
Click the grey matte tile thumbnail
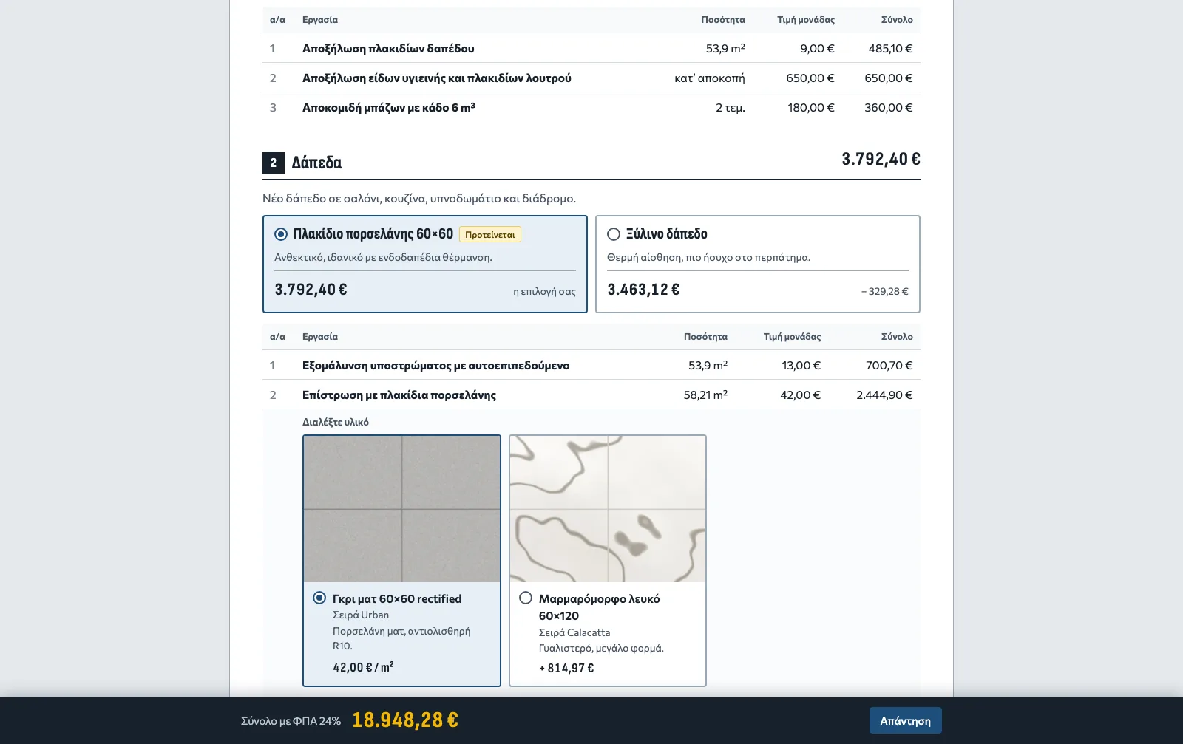(401, 509)
